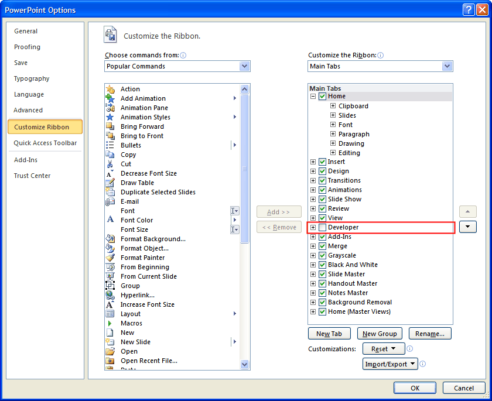Expand the Slide Master node
Screen dimensions: 492x401
[313, 275]
